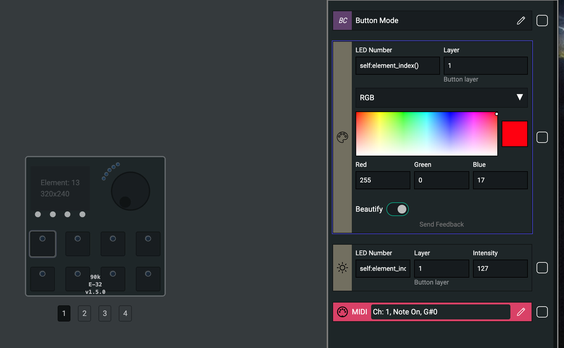
Task: Select the rotary encoder knob on module
Action: click(130, 191)
